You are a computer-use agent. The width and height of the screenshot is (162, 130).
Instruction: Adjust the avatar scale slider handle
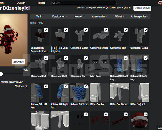[1, 74]
